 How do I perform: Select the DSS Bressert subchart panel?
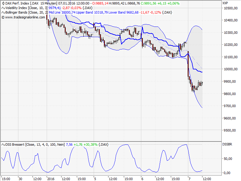coord(120,160)
